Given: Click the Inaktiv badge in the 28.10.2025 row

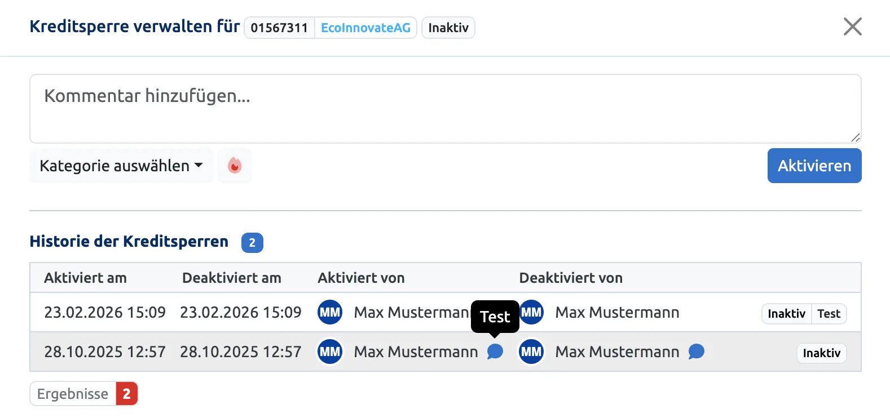Looking at the screenshot, I should [821, 353].
